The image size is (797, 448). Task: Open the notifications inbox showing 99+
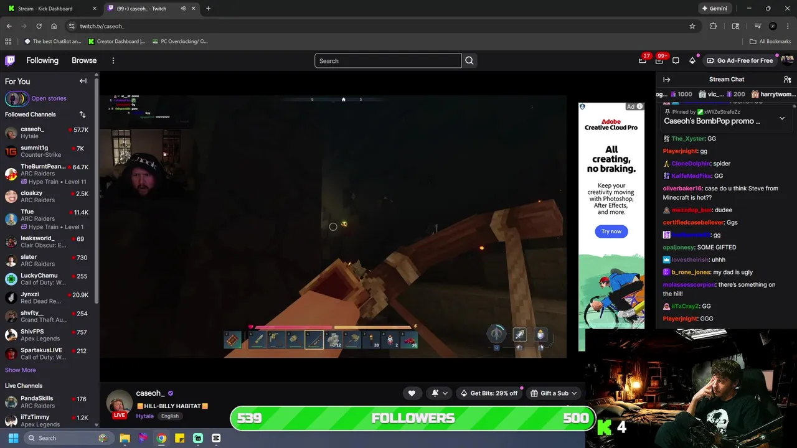659,60
